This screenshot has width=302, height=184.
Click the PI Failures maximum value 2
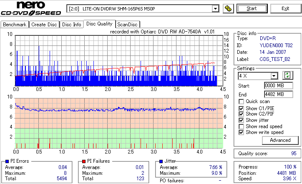pyautogui.click(x=143, y=173)
